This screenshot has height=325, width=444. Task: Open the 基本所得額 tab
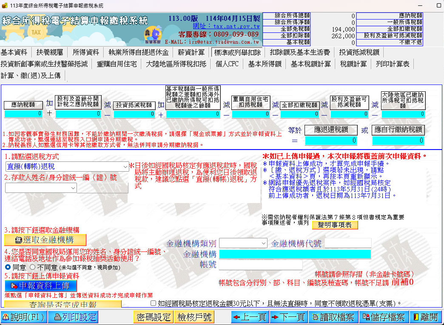tap(265, 64)
